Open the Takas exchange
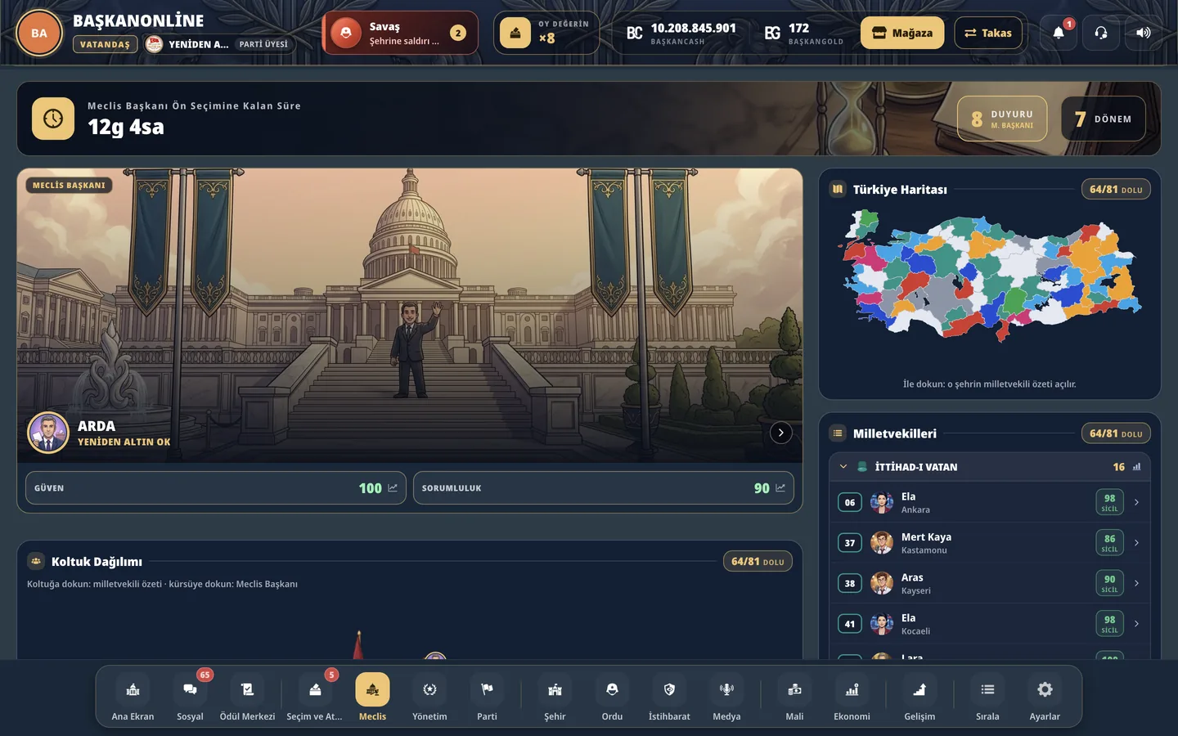Viewport: 1178px width, 736px height. pyautogui.click(x=988, y=33)
